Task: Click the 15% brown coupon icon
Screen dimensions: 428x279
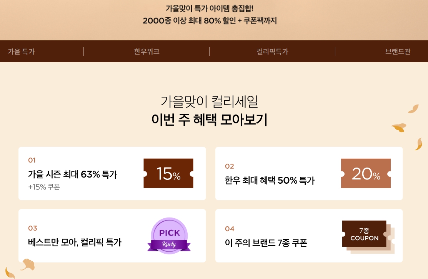Action: click(x=168, y=173)
